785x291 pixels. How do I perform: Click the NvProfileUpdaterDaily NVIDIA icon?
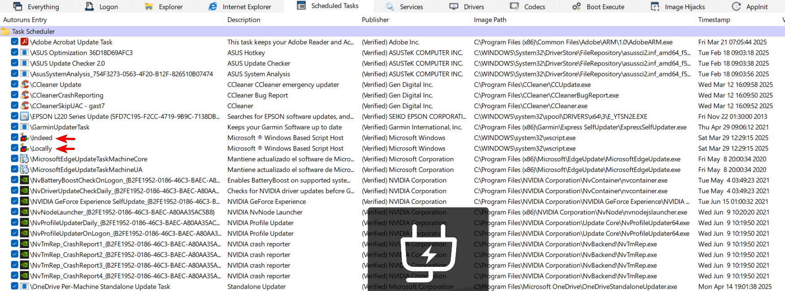(25, 223)
